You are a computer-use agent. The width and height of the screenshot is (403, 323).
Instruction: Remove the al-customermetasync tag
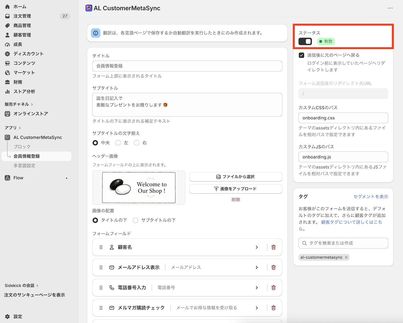[346, 257]
